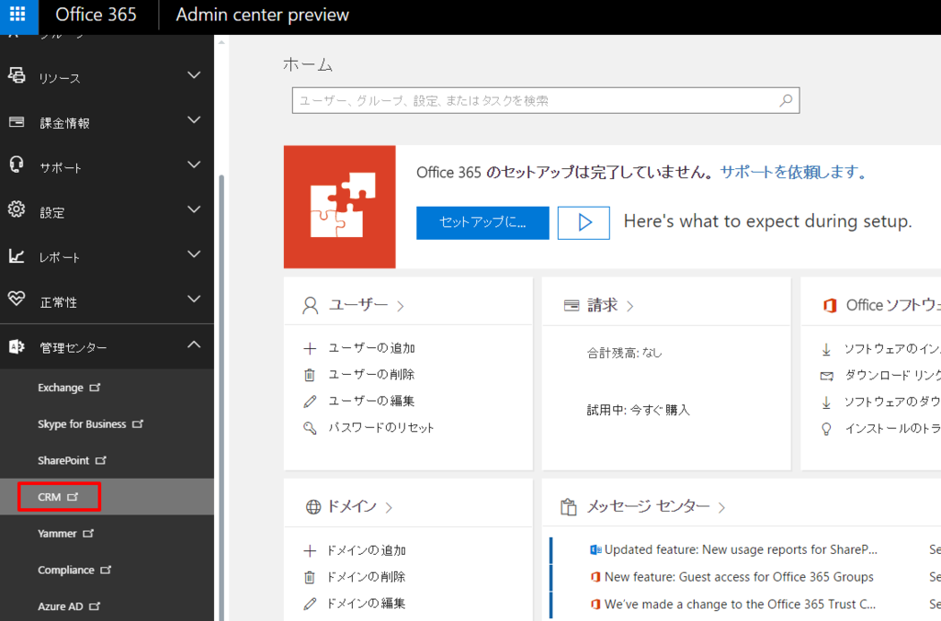Image resolution: width=941 pixels, height=621 pixels.
Task: Click the Office 365 header title
Action: tap(96, 15)
